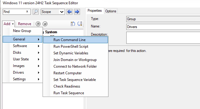Click the magnifier search icon

pos(36,12)
